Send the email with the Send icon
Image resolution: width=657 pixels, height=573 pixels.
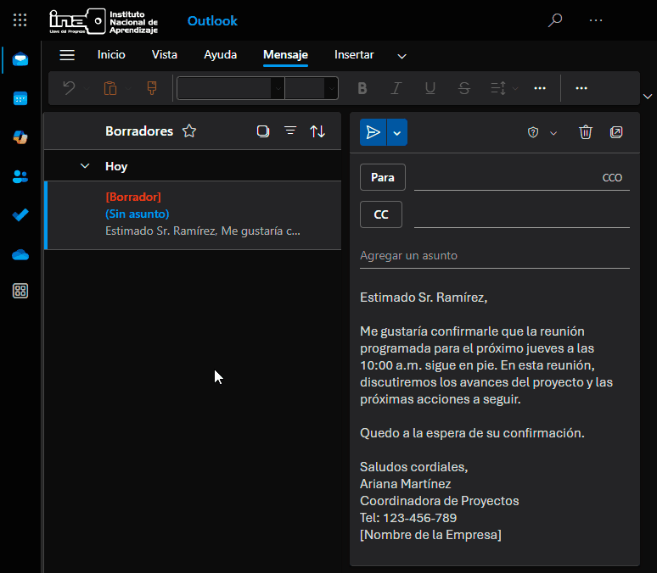coord(373,132)
